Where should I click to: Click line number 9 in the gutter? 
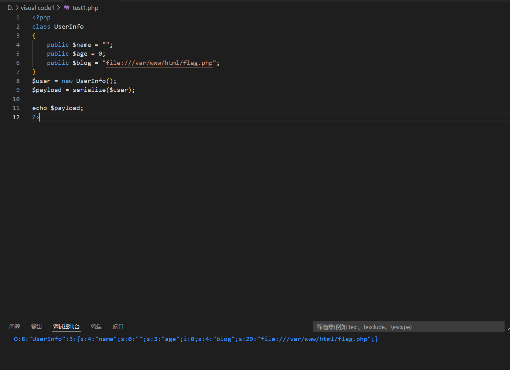tap(18, 90)
